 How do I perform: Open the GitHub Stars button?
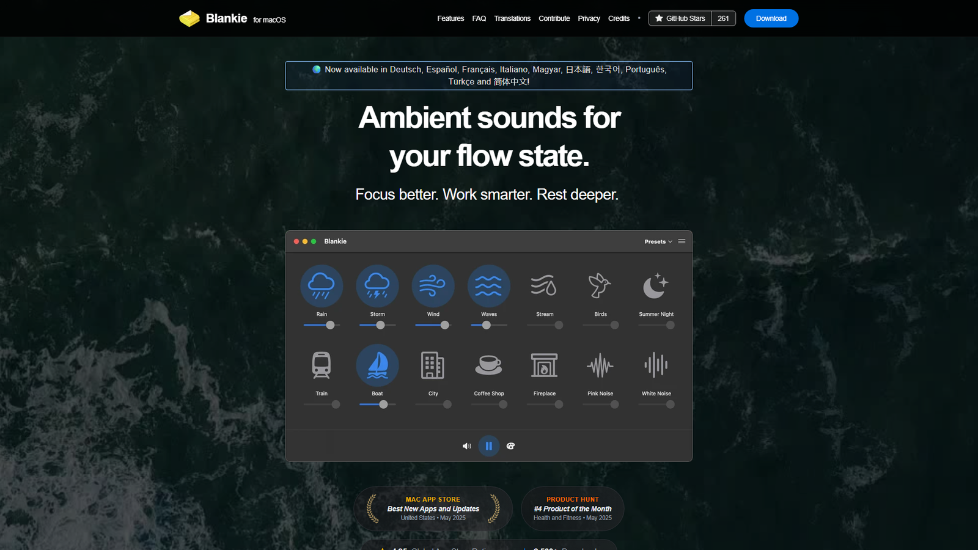pyautogui.click(x=680, y=18)
